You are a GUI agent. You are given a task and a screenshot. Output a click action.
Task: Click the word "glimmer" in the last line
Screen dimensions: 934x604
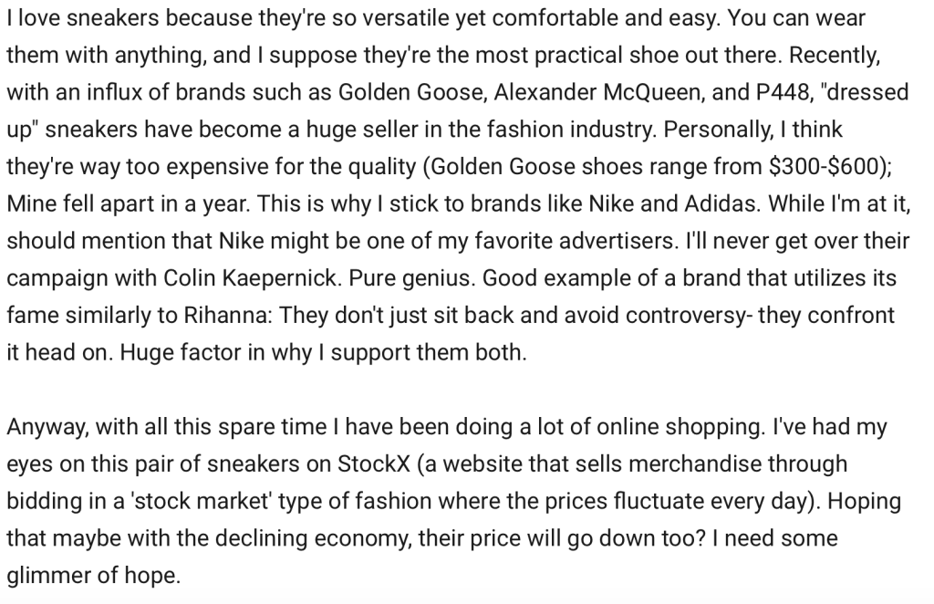click(54, 577)
